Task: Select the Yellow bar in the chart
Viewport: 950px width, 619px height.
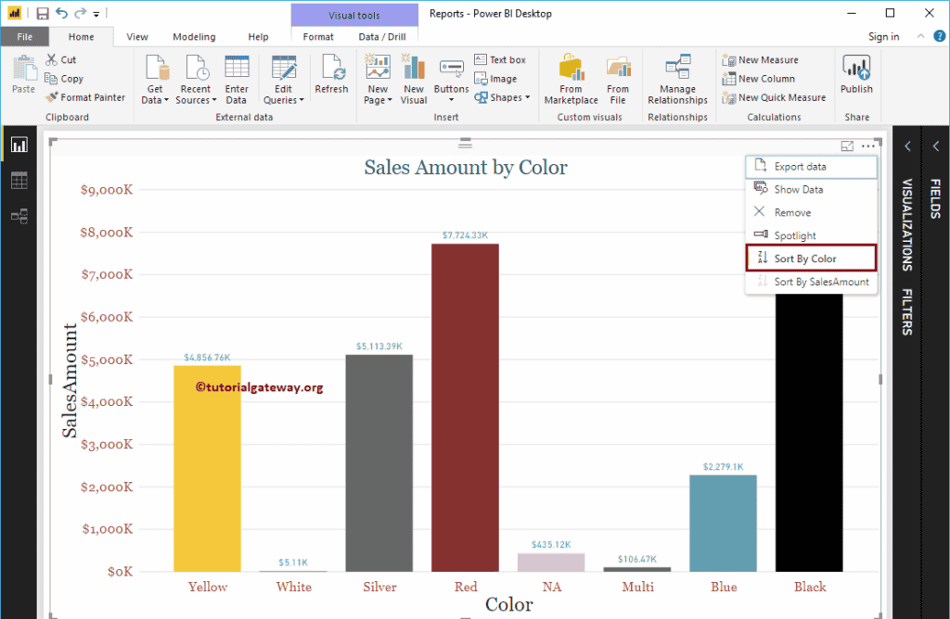Action: click(207, 469)
